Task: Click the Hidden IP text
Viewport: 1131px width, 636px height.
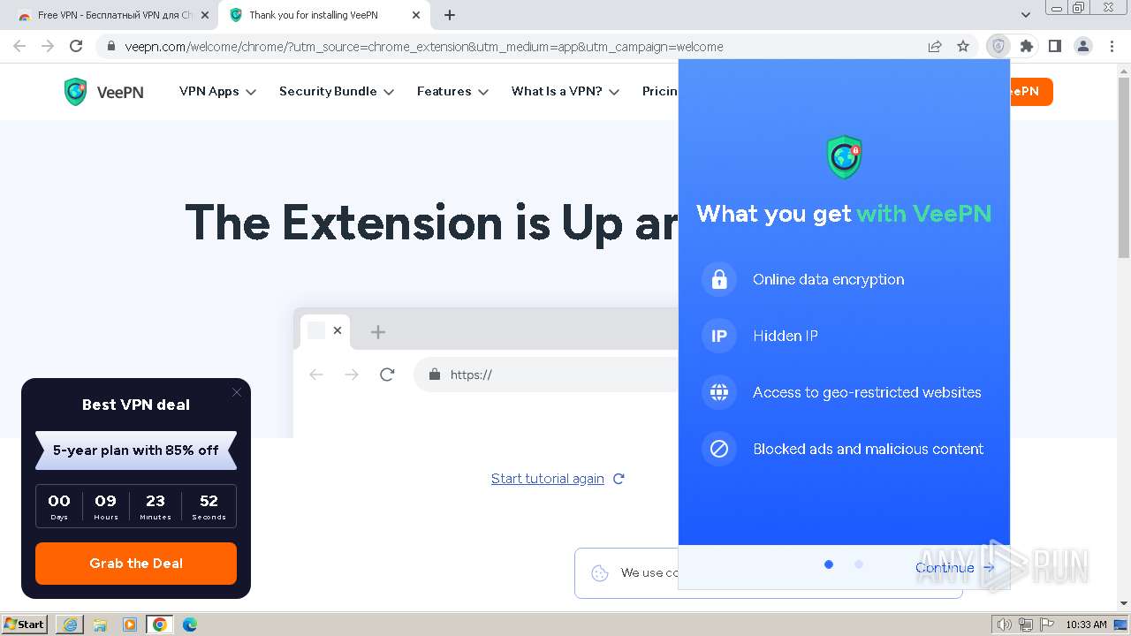Action: tap(786, 336)
